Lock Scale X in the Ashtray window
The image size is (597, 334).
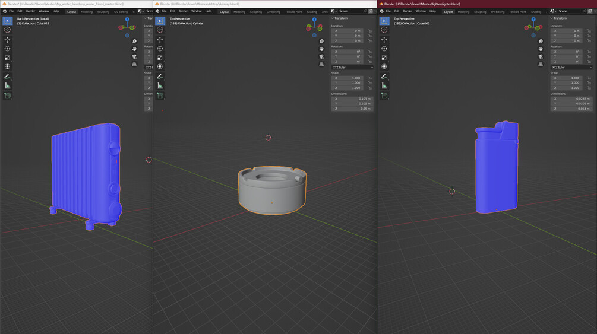tap(369, 78)
